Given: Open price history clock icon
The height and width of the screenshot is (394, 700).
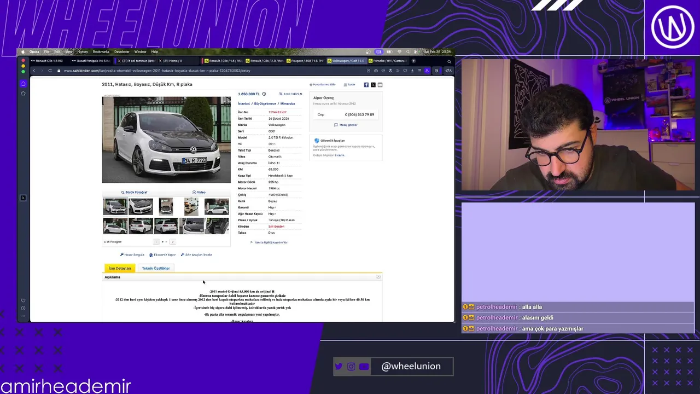Looking at the screenshot, I should click(264, 94).
